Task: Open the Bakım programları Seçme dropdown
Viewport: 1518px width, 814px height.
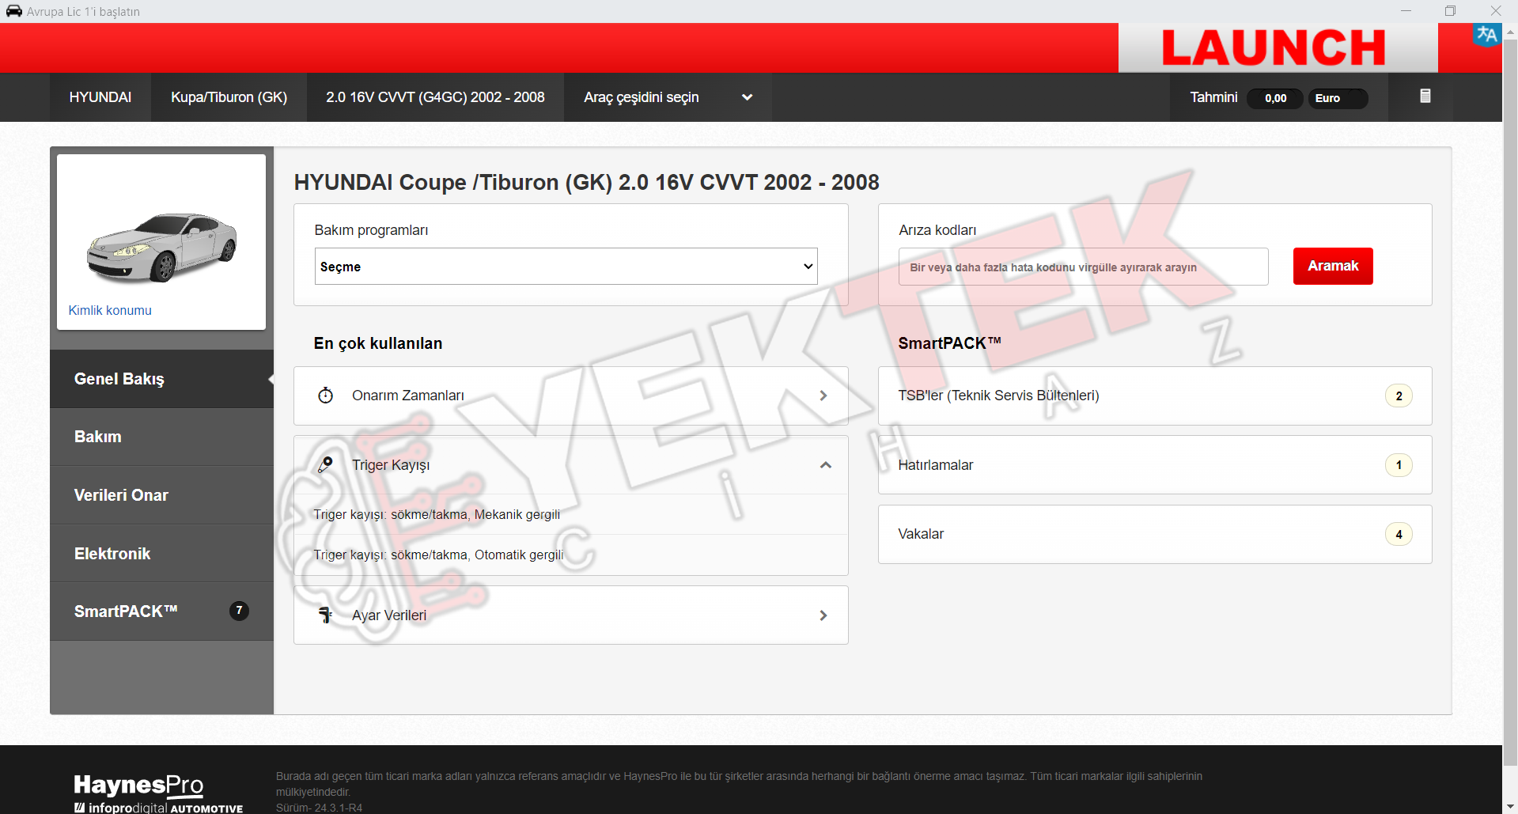Action: point(566,267)
